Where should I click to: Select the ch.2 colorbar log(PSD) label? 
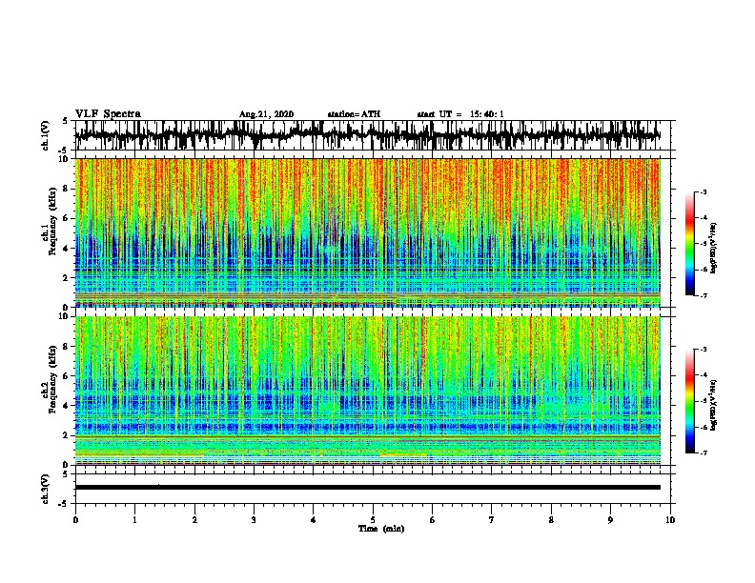(713, 405)
